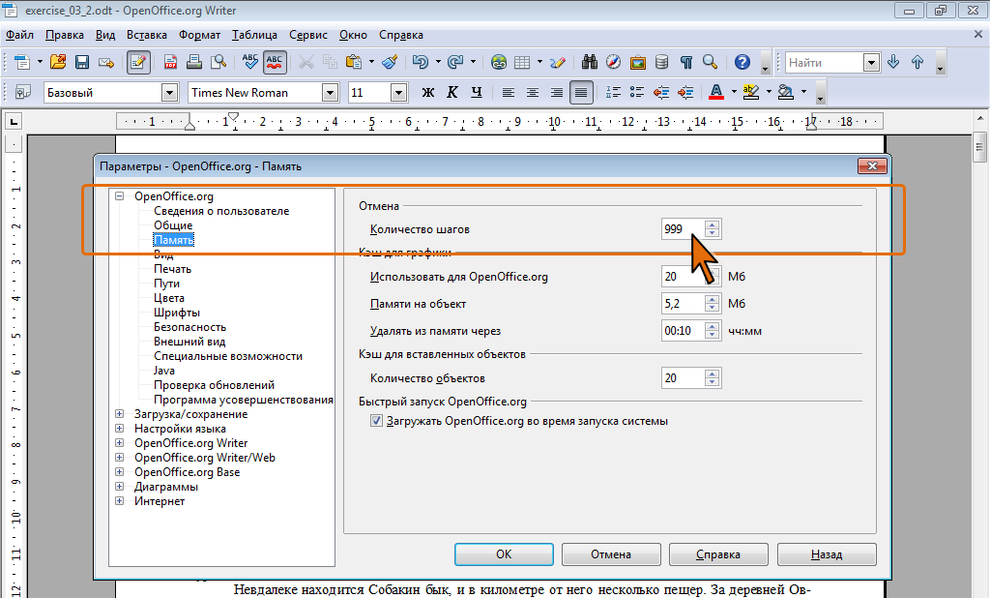Open the font size 11 dropdown
Viewport: 990px width, 598px height.
pyautogui.click(x=398, y=93)
